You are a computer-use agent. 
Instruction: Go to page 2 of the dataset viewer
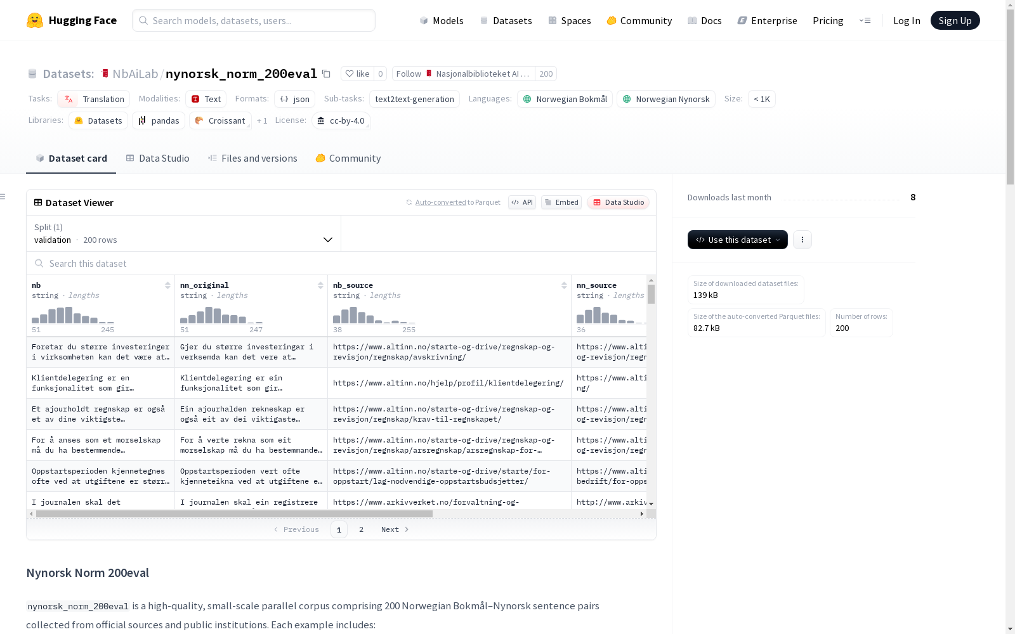pyautogui.click(x=361, y=529)
